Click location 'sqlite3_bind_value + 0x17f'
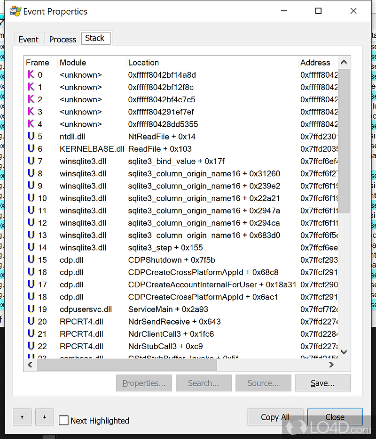 pos(176,161)
